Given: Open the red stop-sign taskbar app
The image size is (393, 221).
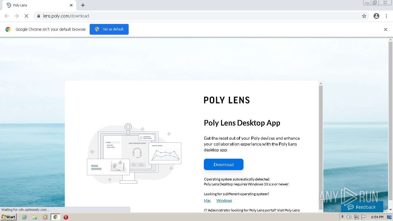Looking at the screenshot, I should tap(66, 217).
